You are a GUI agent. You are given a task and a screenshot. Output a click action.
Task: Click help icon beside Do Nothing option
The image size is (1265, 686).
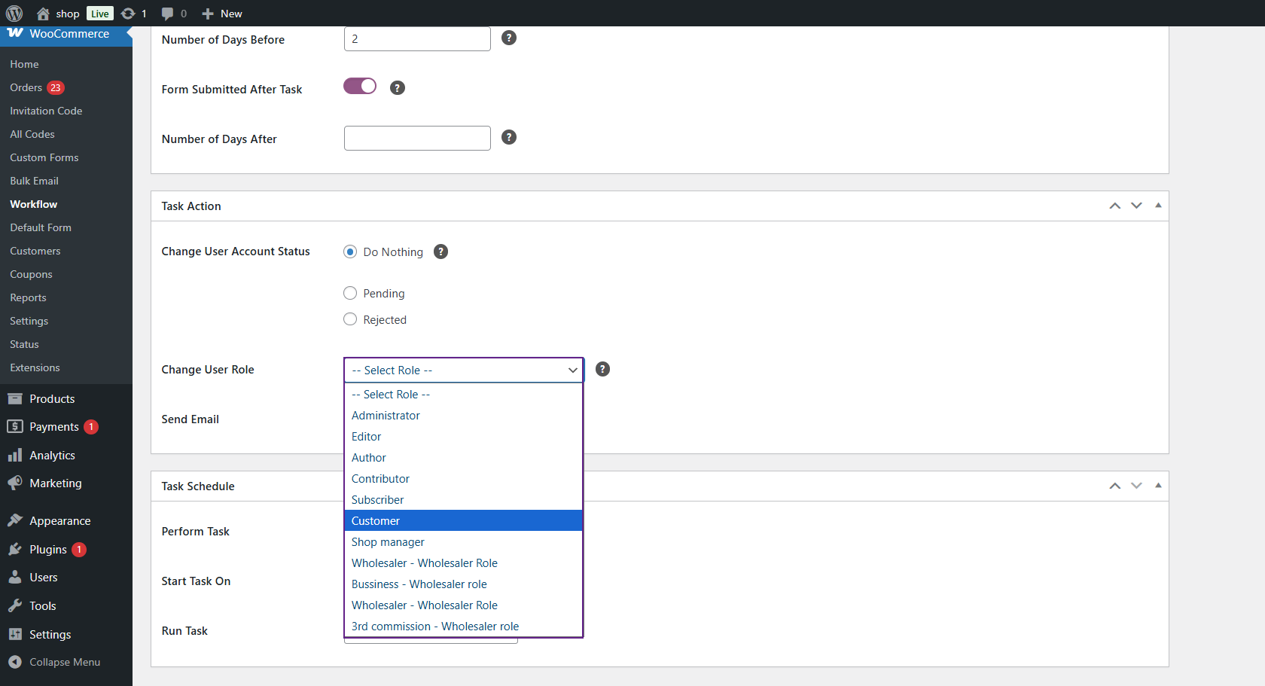click(441, 252)
